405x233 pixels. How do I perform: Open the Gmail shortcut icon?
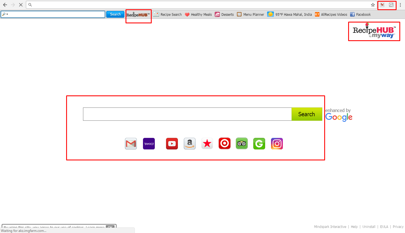click(x=131, y=144)
